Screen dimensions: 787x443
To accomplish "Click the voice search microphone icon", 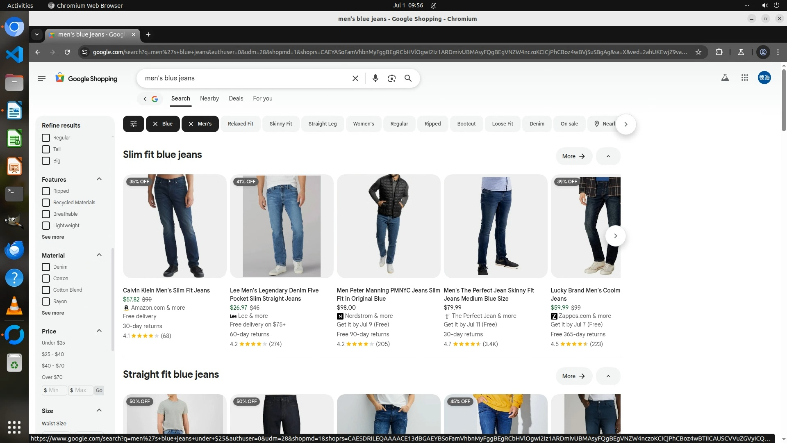I will click(x=375, y=78).
